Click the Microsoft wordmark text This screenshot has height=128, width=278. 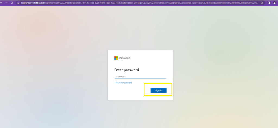[125, 58]
